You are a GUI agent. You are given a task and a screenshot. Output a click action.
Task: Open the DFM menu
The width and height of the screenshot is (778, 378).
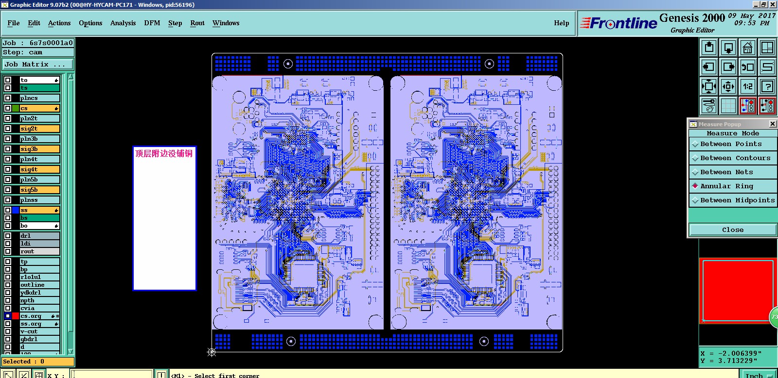[x=152, y=23]
